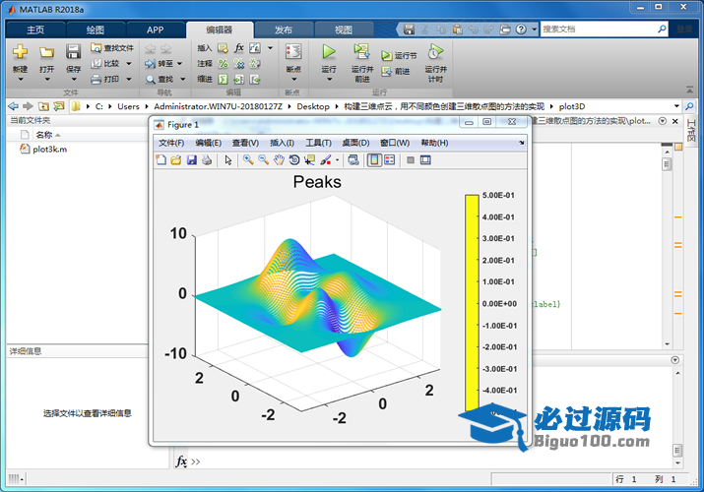Switch to the 绘图 (Plots) tab
The height and width of the screenshot is (492, 704).
(x=96, y=31)
